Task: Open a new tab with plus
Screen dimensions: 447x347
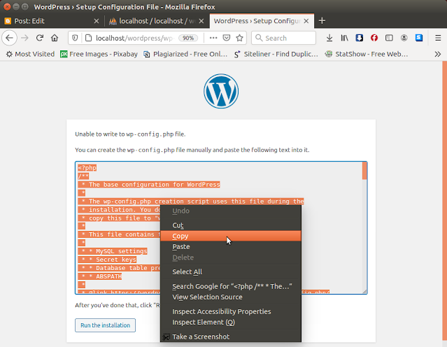Action: (x=322, y=21)
